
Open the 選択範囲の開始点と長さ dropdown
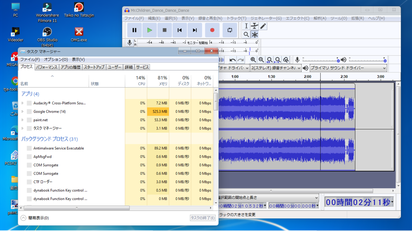click(x=268, y=198)
